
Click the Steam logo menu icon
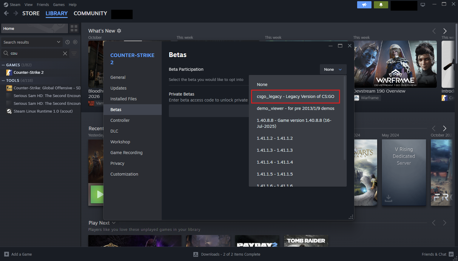point(6,4)
